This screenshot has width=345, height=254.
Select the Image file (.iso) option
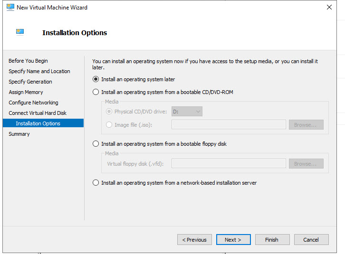click(109, 125)
